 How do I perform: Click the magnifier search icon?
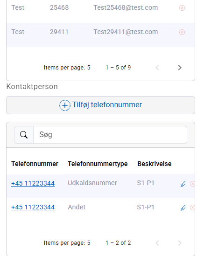(x=24, y=135)
